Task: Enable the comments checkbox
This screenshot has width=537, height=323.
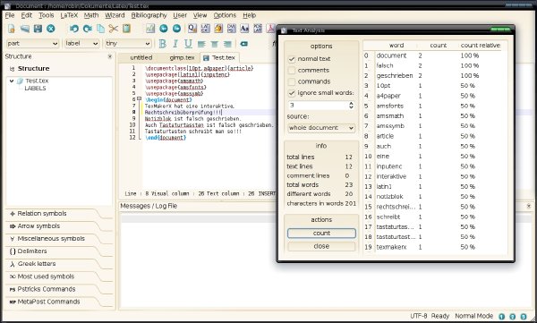Action: click(292, 70)
